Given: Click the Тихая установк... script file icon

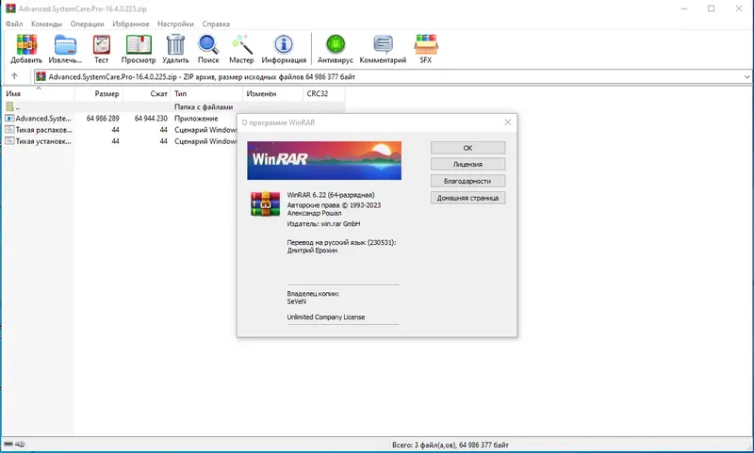Looking at the screenshot, I should click(9, 141).
